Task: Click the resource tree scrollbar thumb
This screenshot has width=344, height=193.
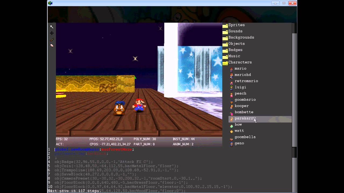Action: 294,90
